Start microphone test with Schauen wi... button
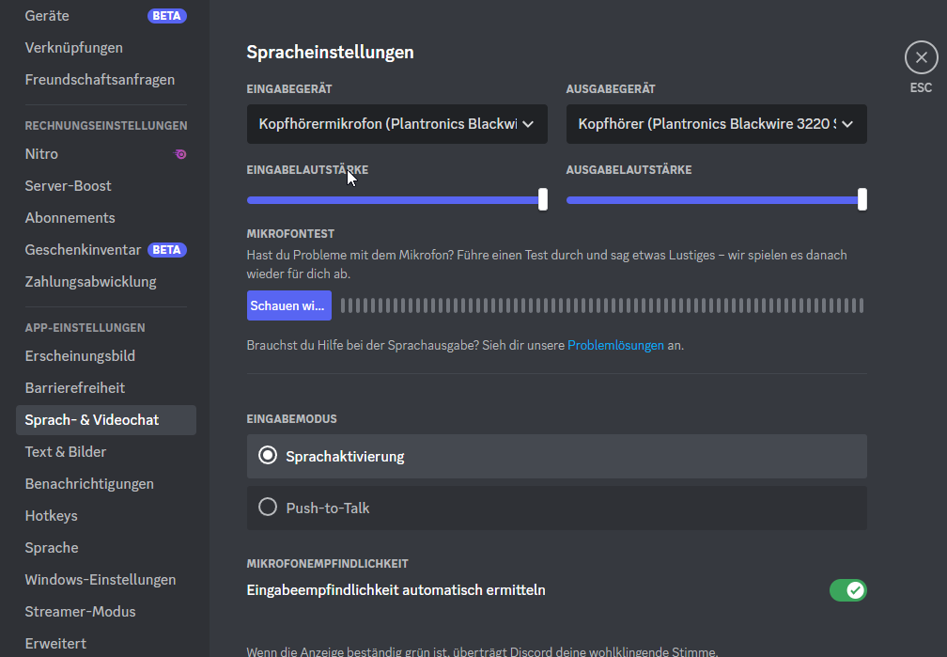The height and width of the screenshot is (657, 947). [x=288, y=305]
